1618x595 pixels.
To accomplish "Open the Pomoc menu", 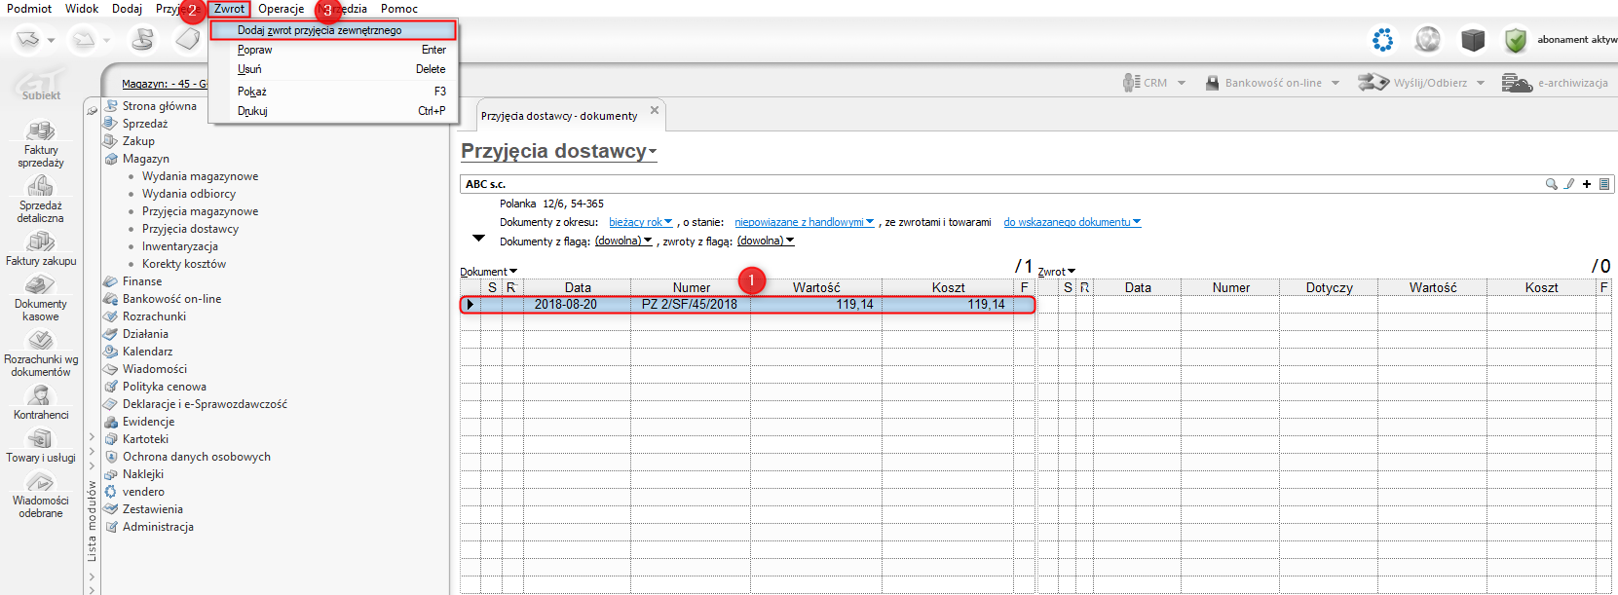I will pyautogui.click(x=399, y=9).
